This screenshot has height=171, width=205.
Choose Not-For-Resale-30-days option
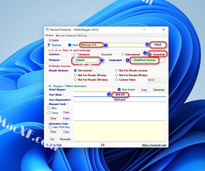click(x=75, y=75)
